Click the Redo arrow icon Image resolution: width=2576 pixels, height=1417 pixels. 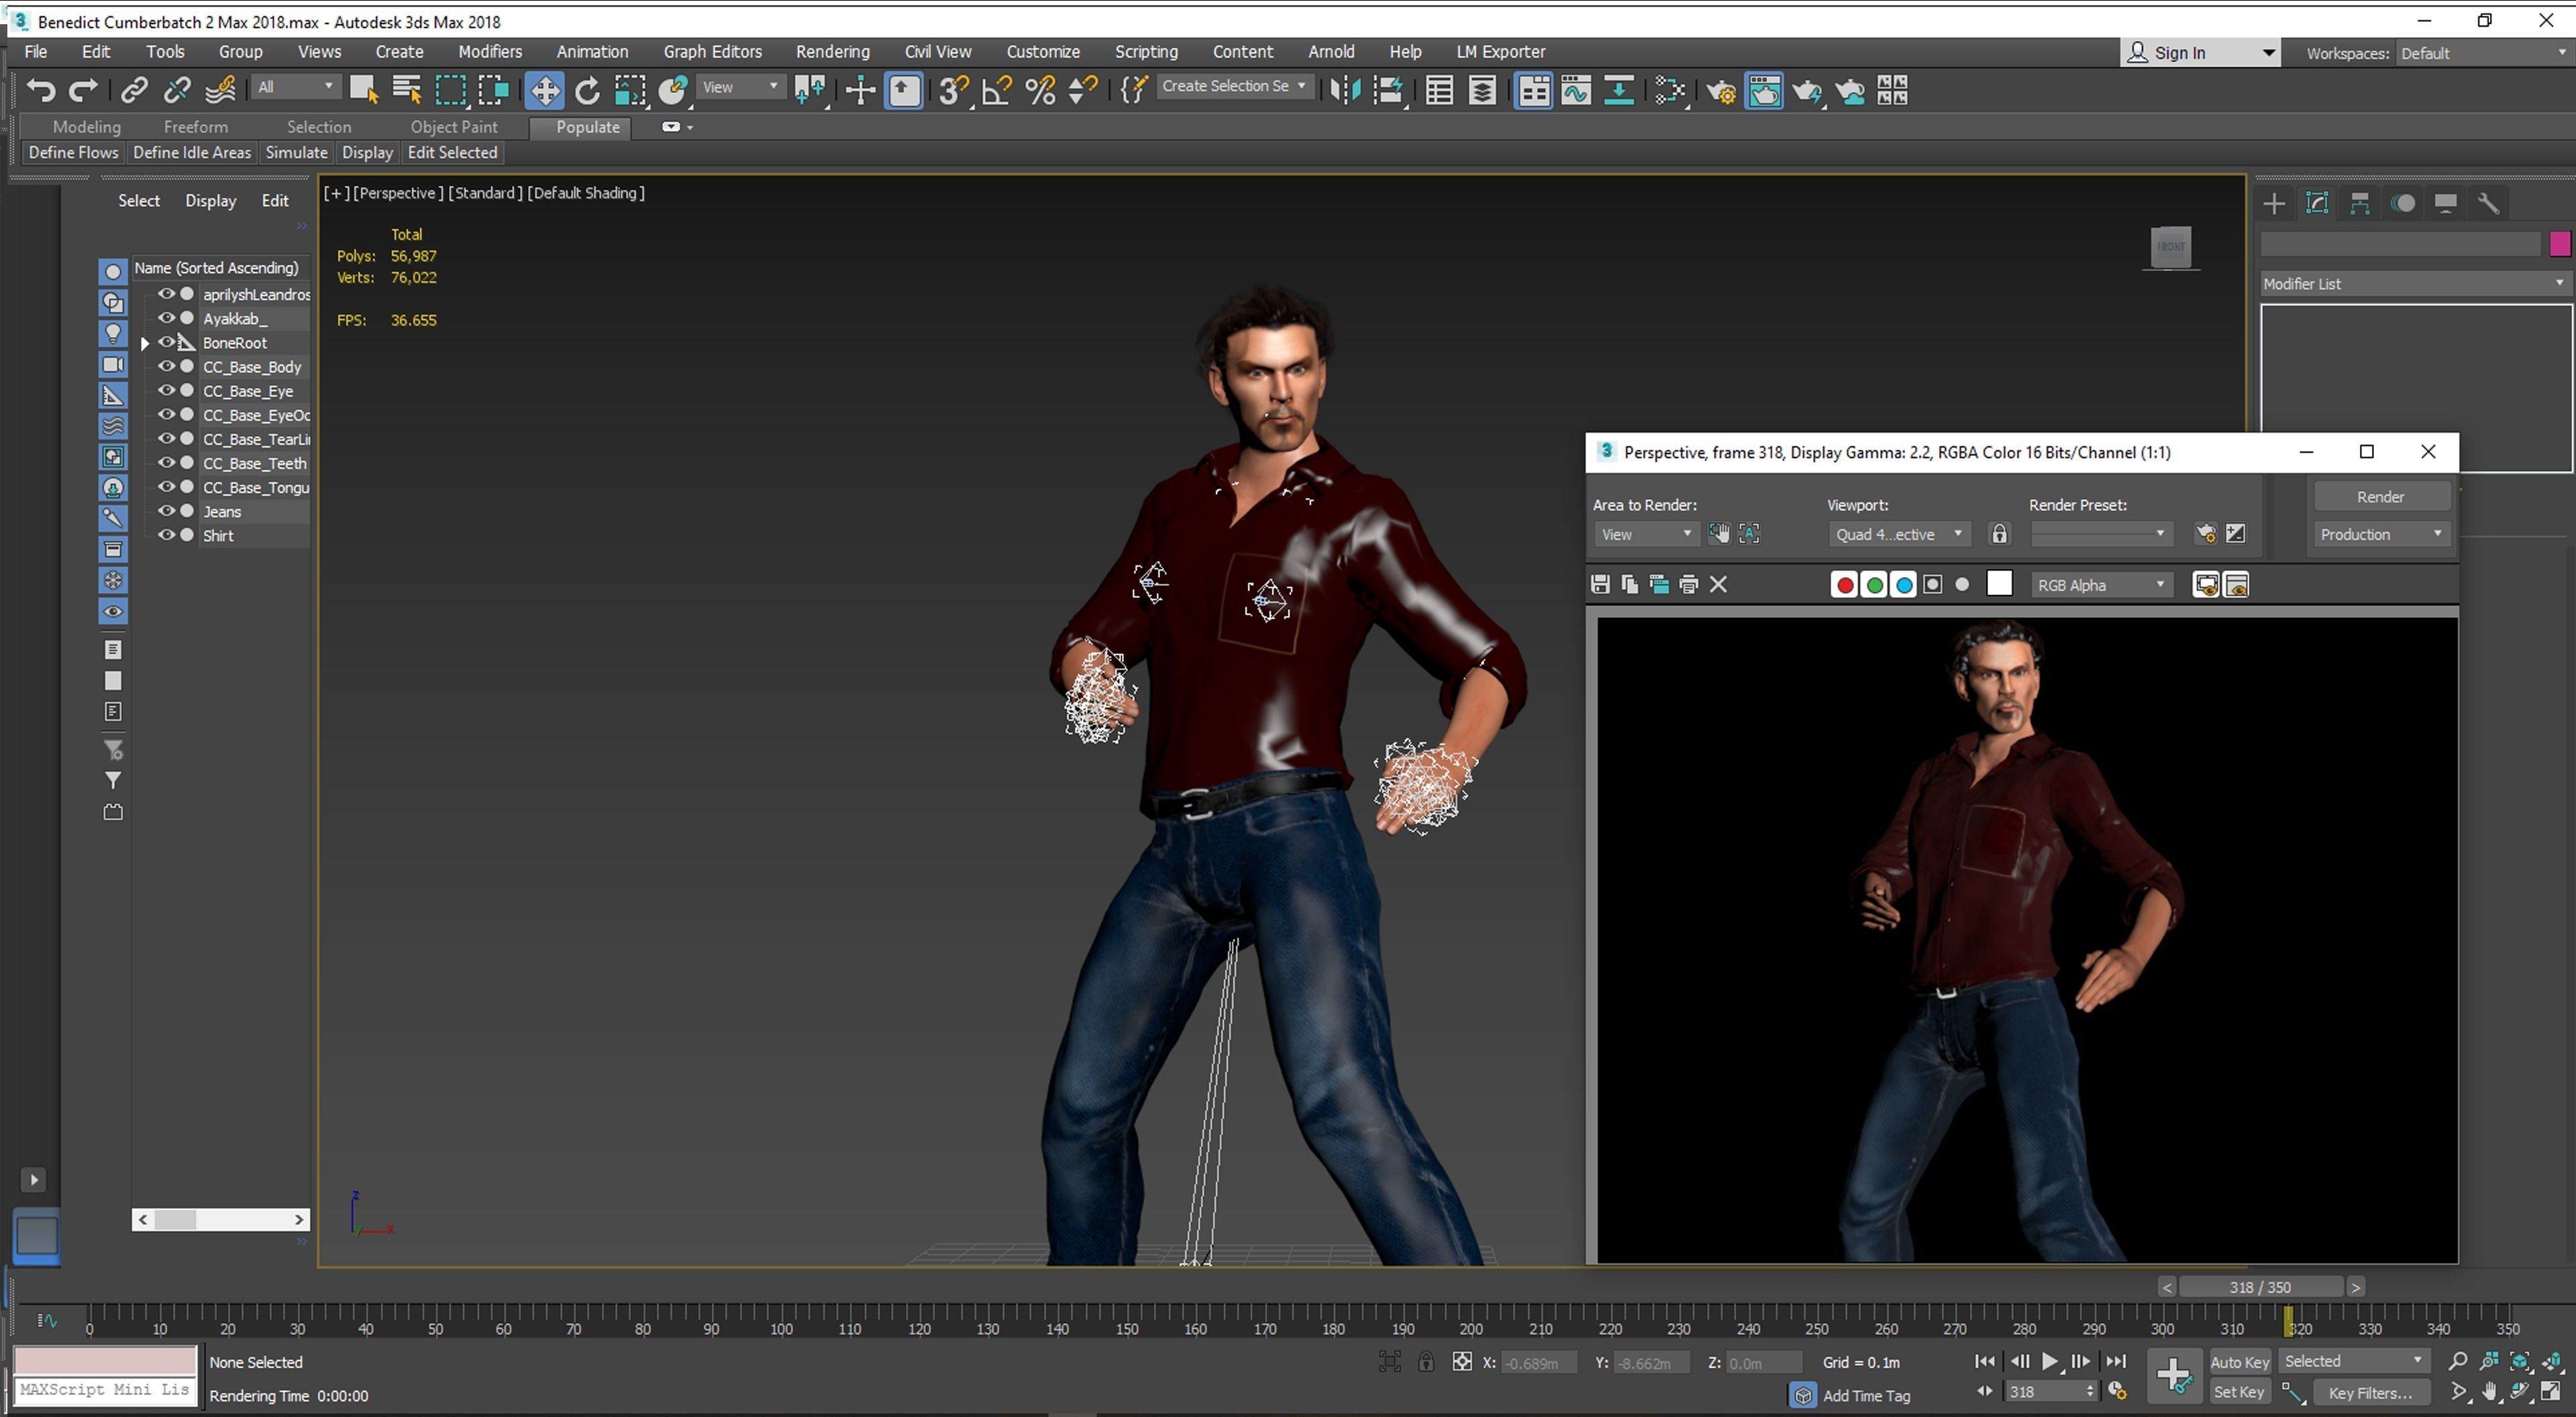83,91
